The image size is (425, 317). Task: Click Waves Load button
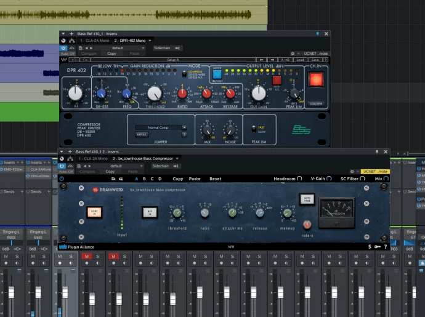[x=300, y=60]
